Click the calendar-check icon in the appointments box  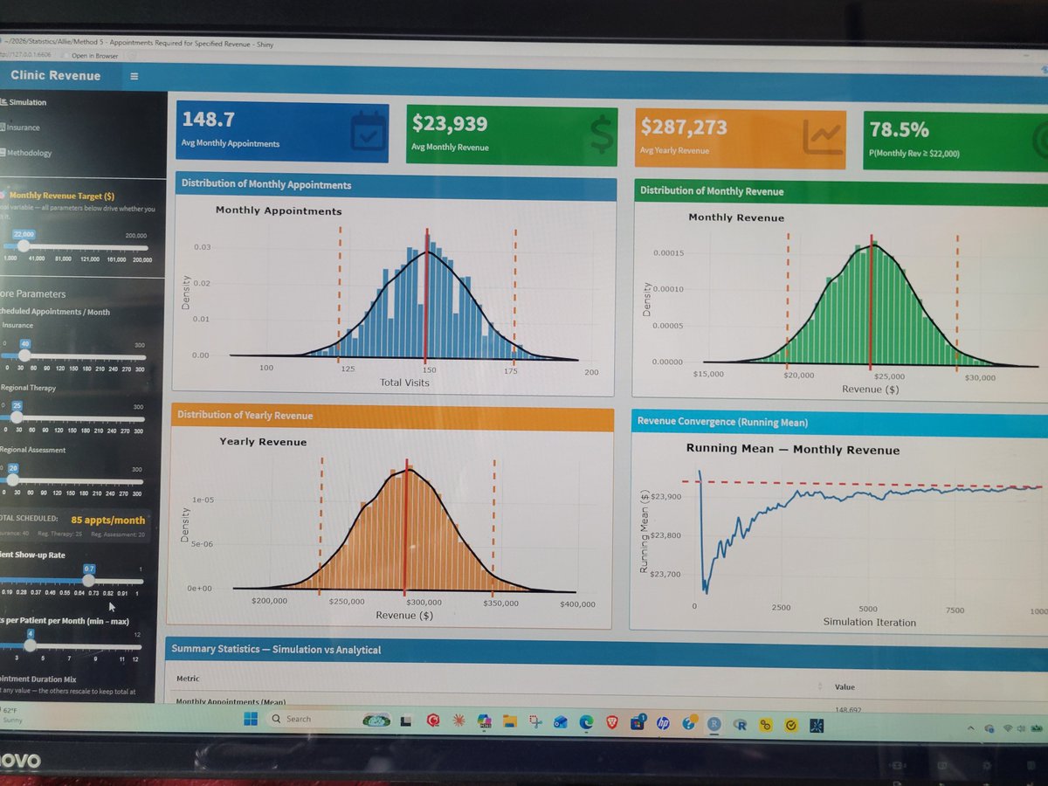(x=367, y=132)
